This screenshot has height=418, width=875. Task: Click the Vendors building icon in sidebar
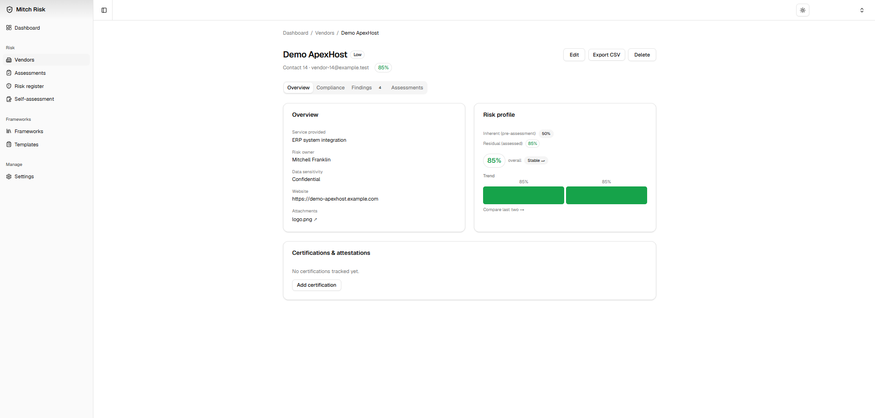[x=9, y=60]
